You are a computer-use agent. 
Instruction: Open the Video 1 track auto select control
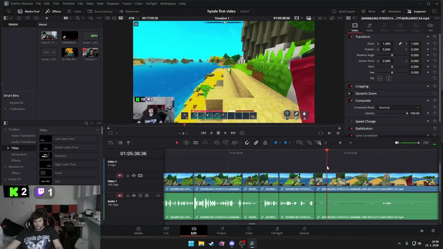tap(134, 175)
